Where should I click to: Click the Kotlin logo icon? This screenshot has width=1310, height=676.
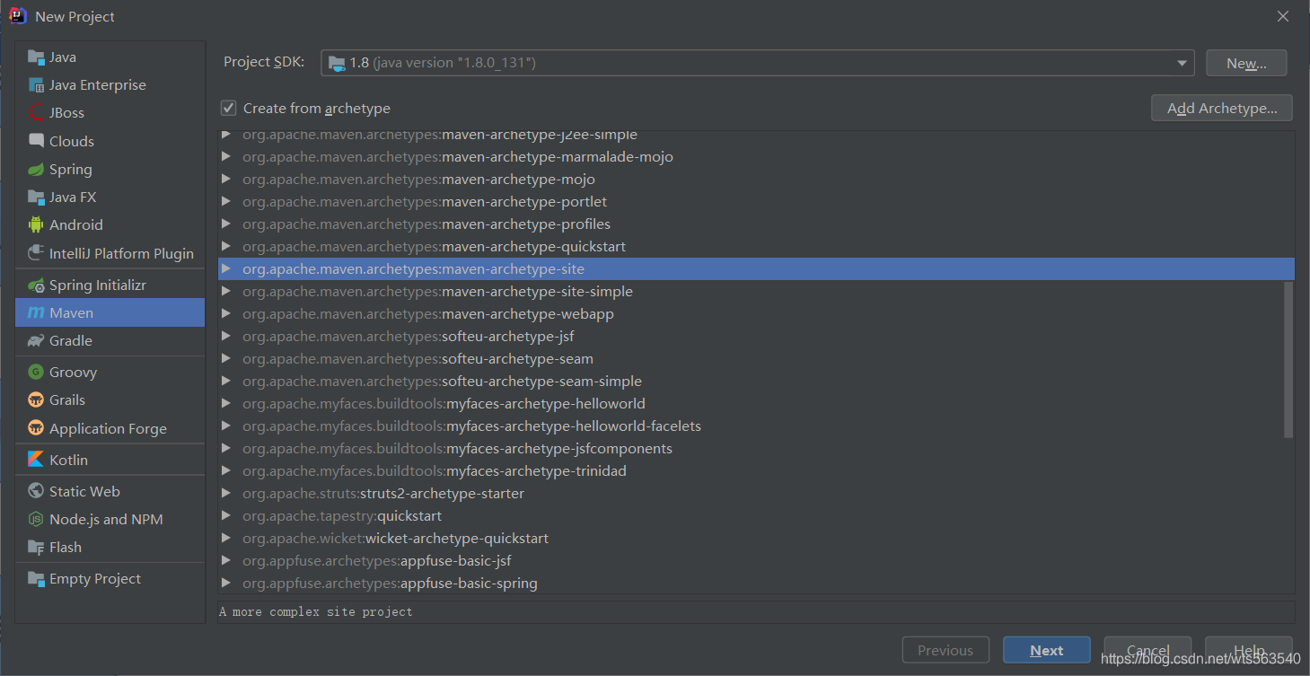click(36, 460)
